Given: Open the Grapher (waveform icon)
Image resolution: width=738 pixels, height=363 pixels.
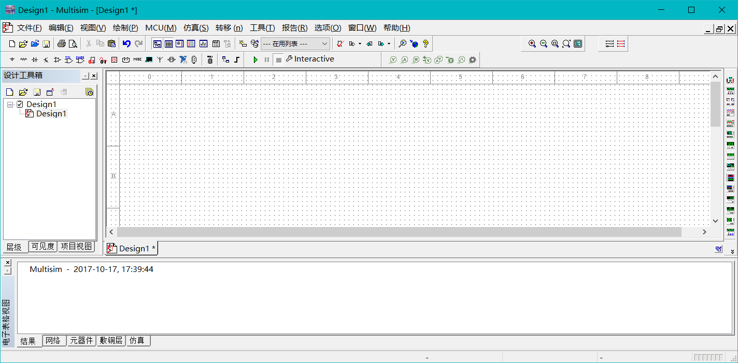Looking at the screenshot, I should 203,44.
